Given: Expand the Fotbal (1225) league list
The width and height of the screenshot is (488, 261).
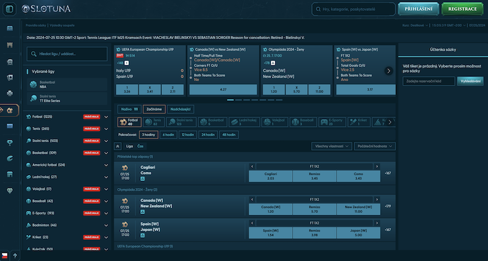Looking at the screenshot, I should click(106, 116).
